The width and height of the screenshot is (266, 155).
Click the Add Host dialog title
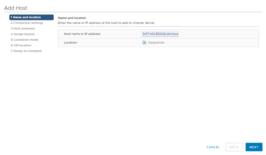click(16, 8)
